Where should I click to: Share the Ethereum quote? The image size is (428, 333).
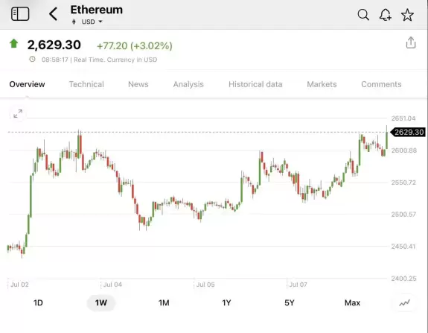[411, 42]
